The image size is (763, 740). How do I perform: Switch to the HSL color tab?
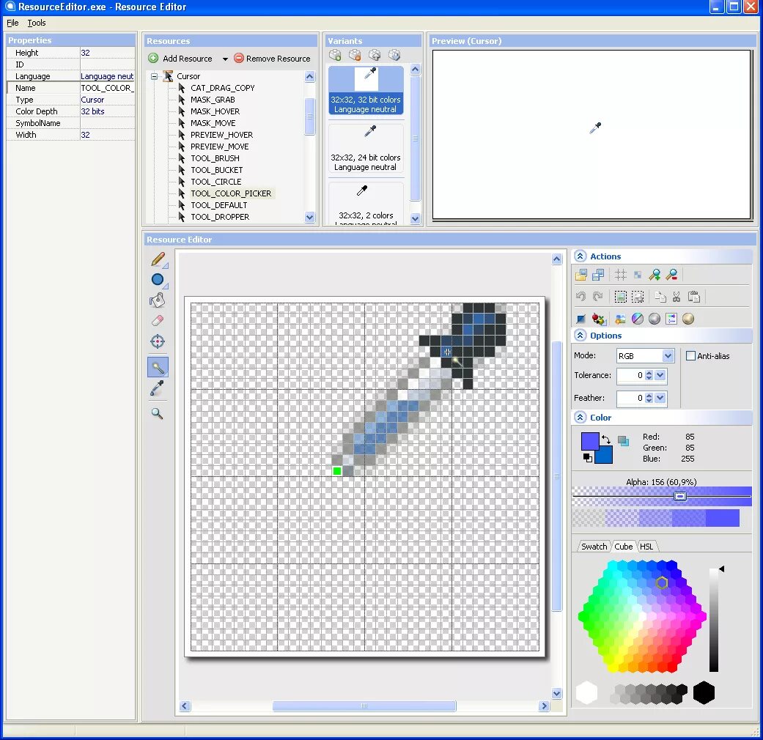pos(647,546)
